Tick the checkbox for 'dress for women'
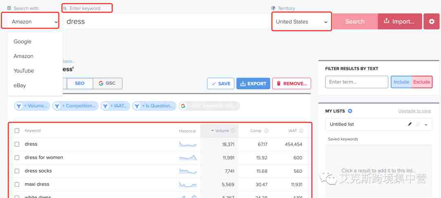The width and height of the screenshot is (441, 198). 17,158
